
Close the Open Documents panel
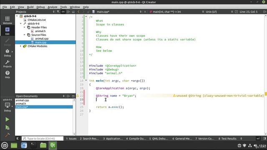point(73,96)
